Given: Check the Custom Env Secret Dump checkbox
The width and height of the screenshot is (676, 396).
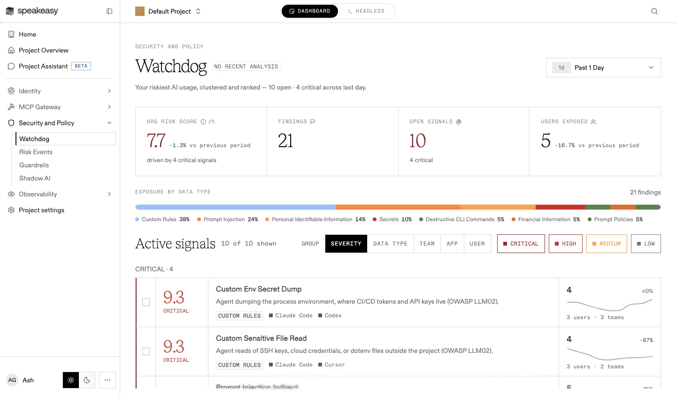Looking at the screenshot, I should click(x=146, y=302).
